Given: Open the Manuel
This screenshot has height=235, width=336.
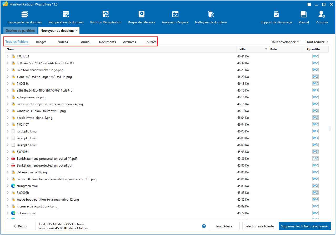Looking at the screenshot, I should point(303,17).
